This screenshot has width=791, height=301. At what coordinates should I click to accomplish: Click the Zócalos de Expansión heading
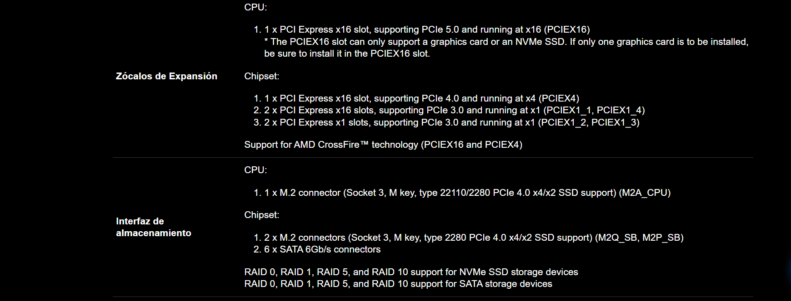[166, 76]
